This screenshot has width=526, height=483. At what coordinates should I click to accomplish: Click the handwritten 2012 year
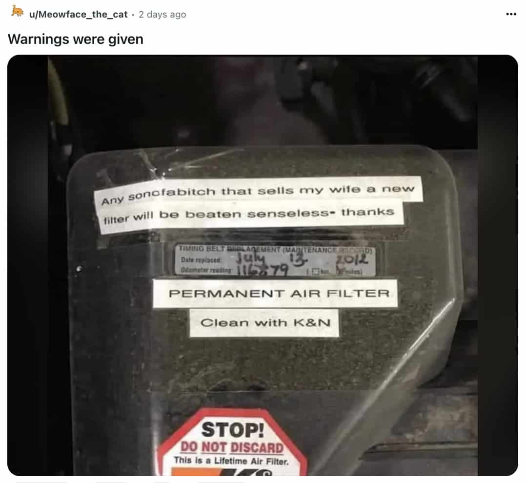point(352,260)
